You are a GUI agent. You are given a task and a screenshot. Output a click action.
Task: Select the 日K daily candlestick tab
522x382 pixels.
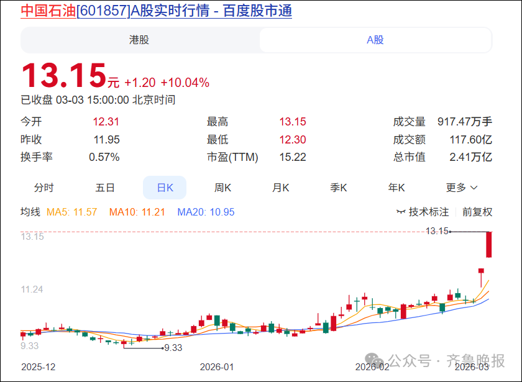165,188
